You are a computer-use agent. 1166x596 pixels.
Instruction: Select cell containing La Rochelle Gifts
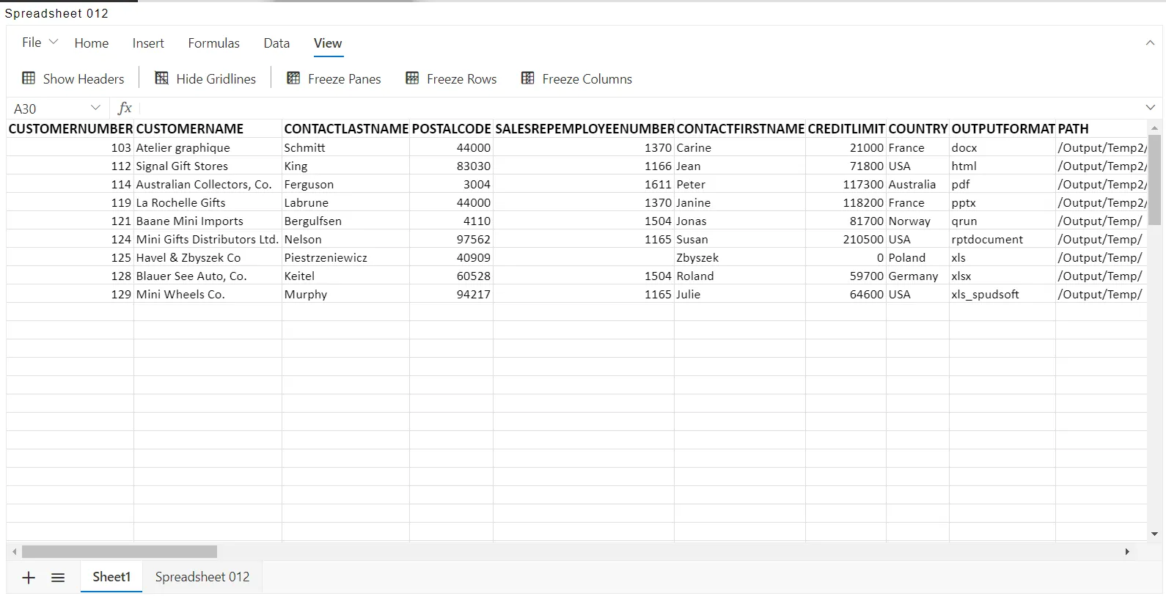pos(208,202)
